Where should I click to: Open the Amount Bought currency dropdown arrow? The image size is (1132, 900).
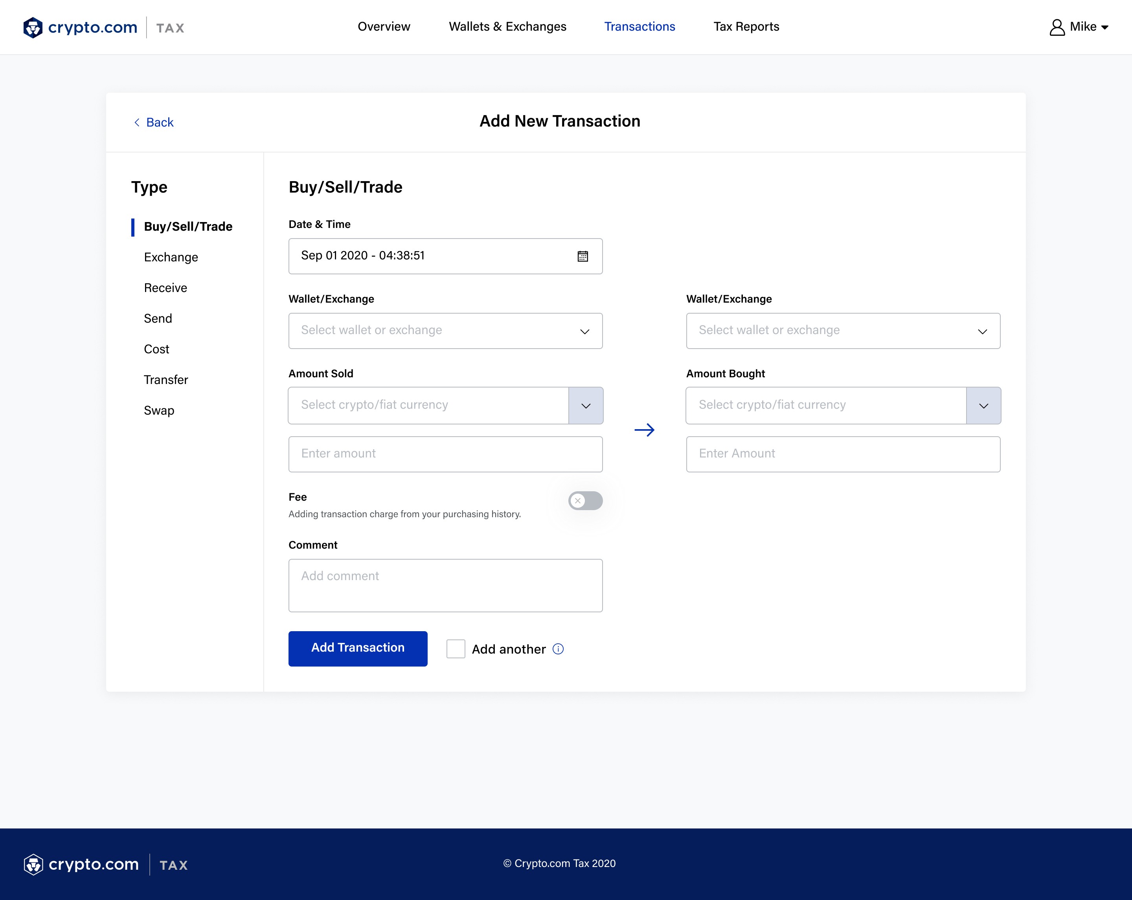(983, 406)
